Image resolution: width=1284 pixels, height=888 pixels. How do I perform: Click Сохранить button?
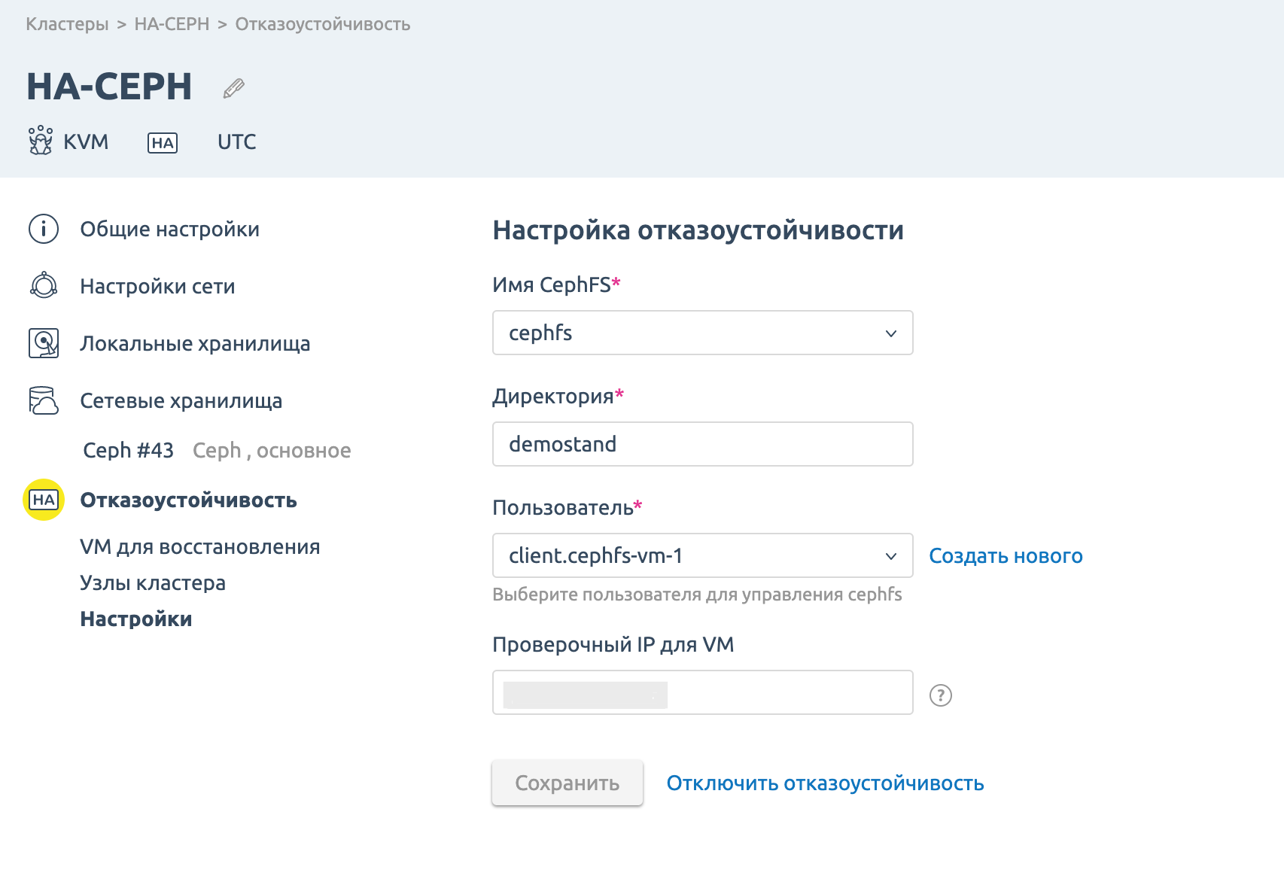[x=567, y=783]
